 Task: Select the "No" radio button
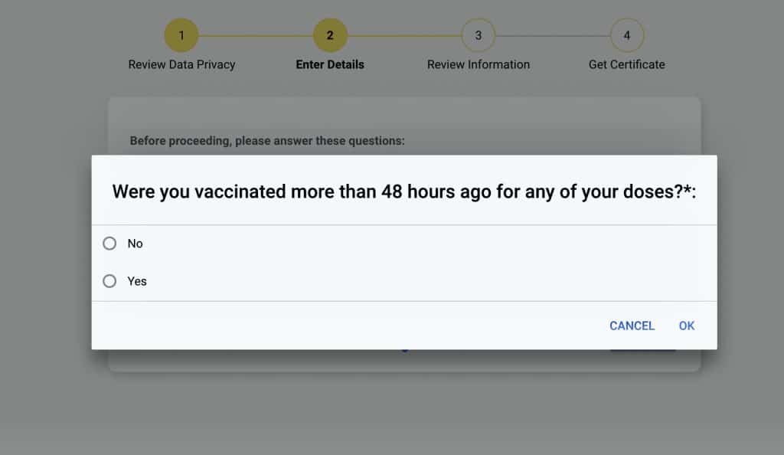[x=109, y=244]
